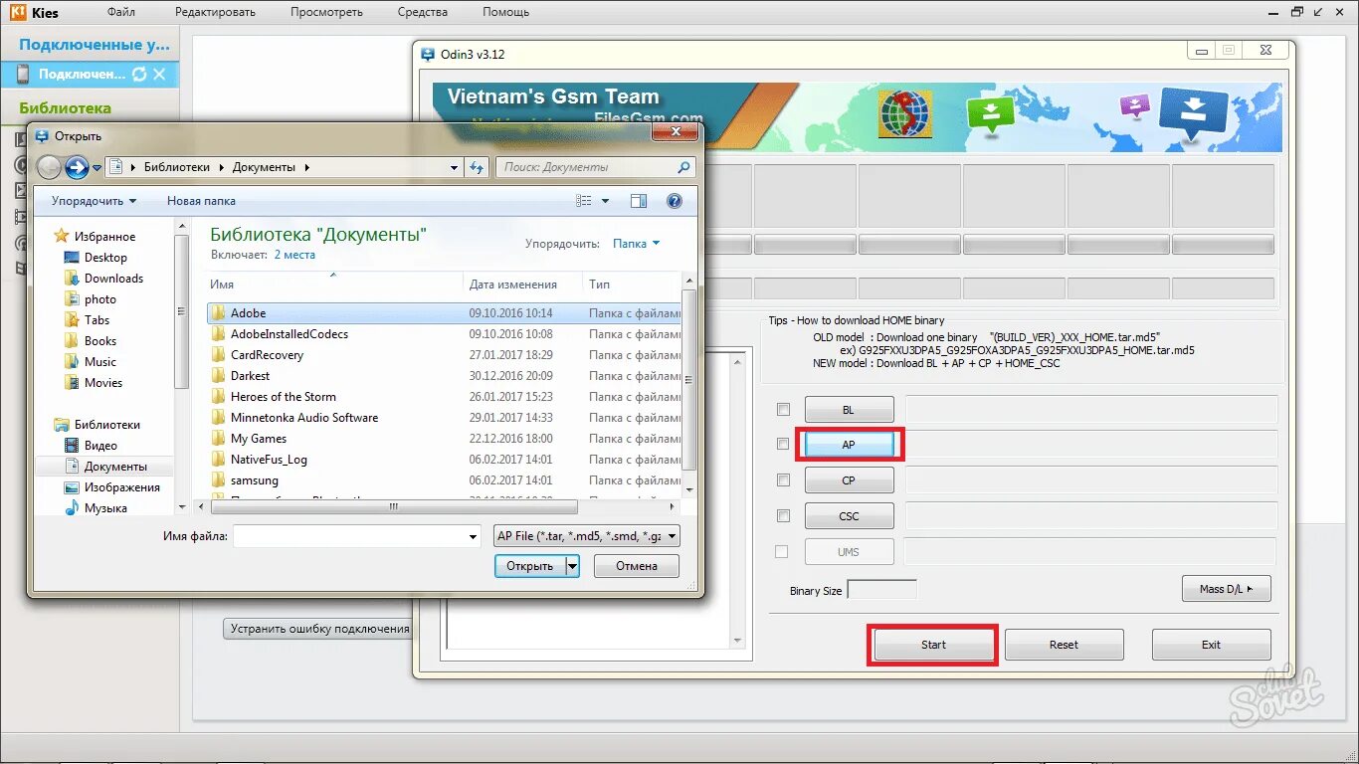Image resolution: width=1359 pixels, height=764 pixels.
Task: Click the arrow beside Открыть button
Action: [x=572, y=566]
